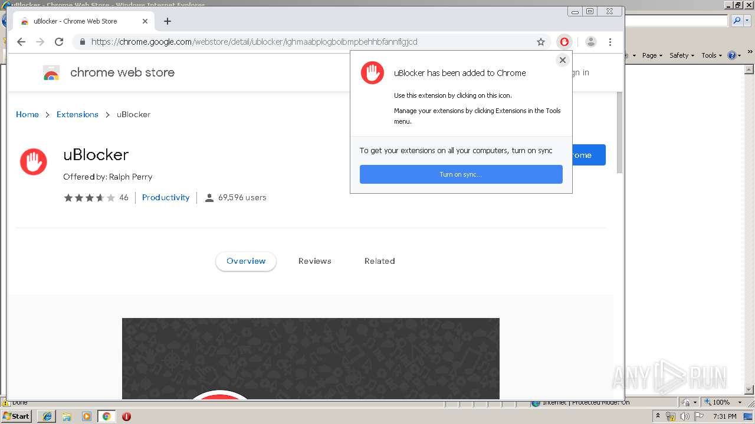
Task: Dismiss the uBlocker added popup
Action: pos(563,60)
